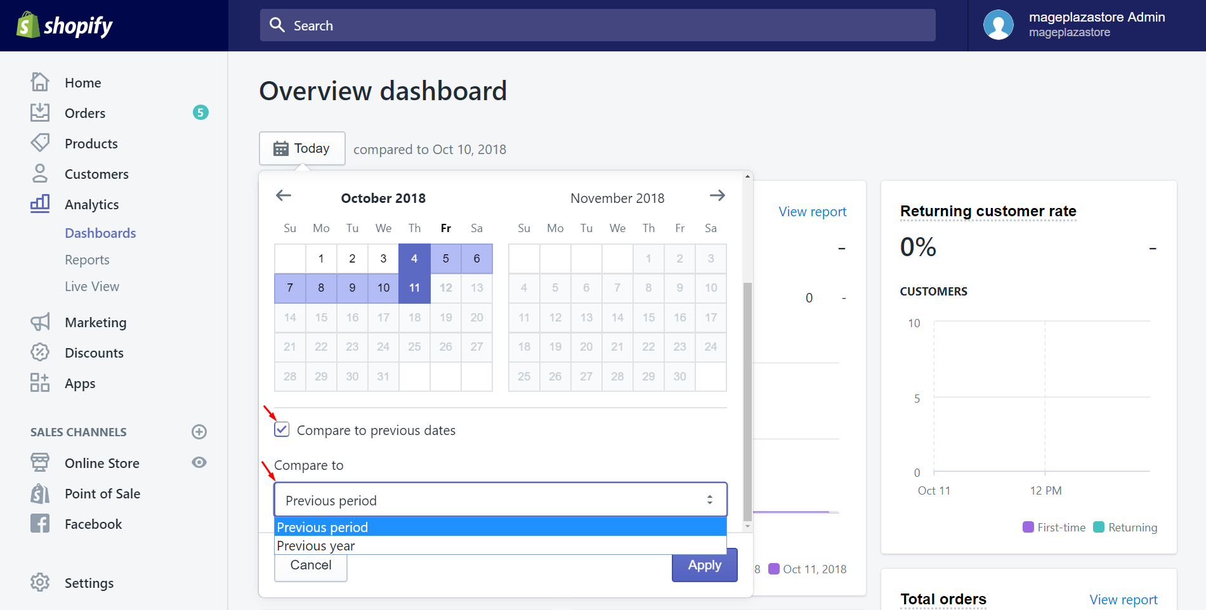Image resolution: width=1206 pixels, height=610 pixels.
Task: Select October 11 in the calendar
Action: tap(414, 288)
